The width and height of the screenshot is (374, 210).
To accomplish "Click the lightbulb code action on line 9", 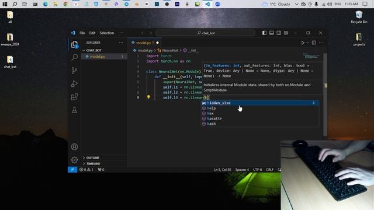I will [148, 97].
